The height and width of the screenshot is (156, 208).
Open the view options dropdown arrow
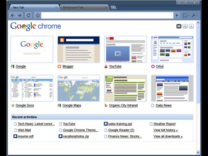pos(192,26)
